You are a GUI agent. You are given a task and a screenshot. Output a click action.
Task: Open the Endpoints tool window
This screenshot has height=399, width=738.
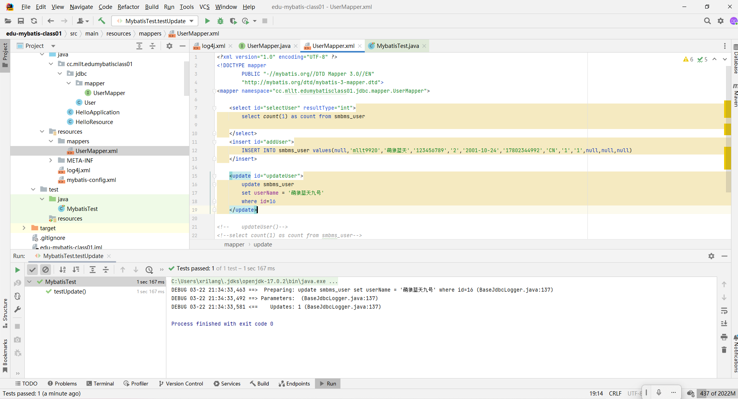[295, 384]
